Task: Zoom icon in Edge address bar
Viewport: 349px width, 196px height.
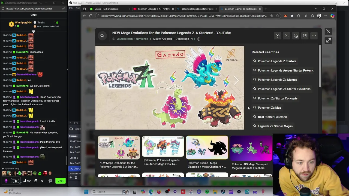Action: [272, 16]
